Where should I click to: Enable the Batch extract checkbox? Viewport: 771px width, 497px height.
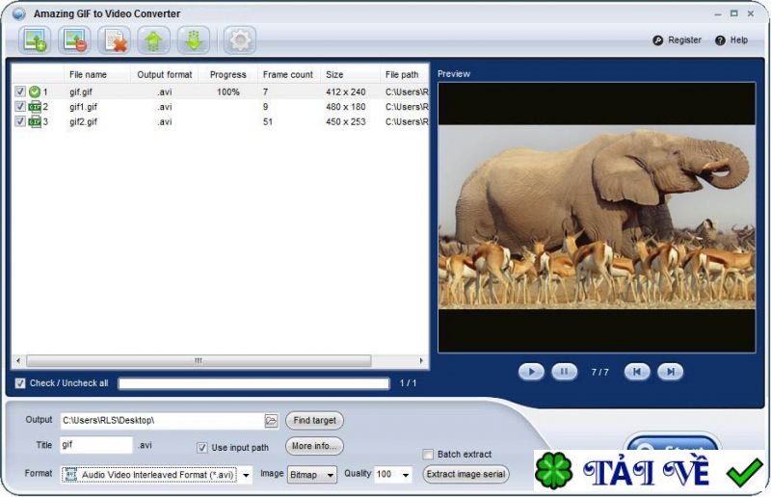[428, 455]
